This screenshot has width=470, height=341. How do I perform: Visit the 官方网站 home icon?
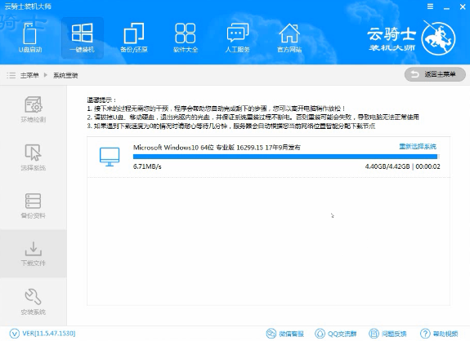[289, 38]
